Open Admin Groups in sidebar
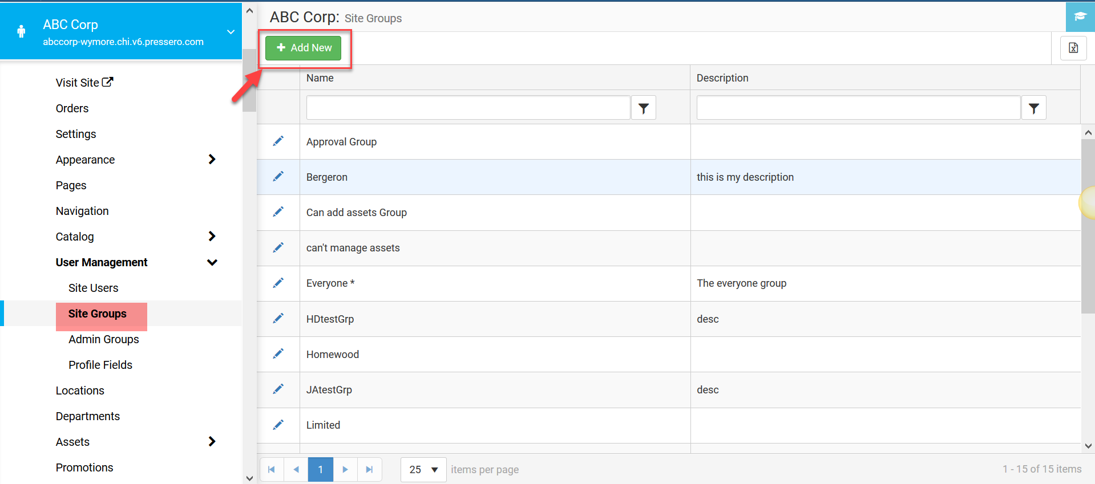The height and width of the screenshot is (484, 1095). coord(104,339)
